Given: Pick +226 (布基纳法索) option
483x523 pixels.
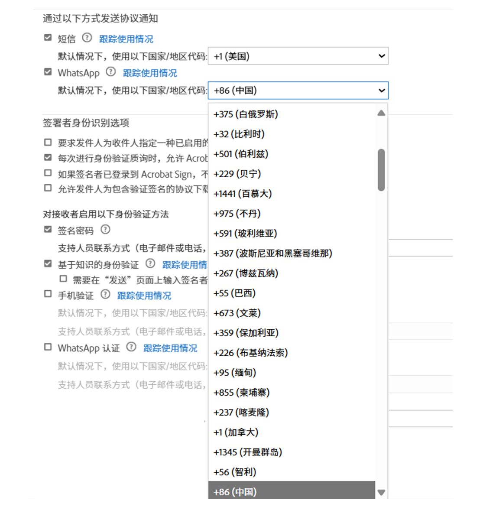Looking at the screenshot, I should point(292,353).
